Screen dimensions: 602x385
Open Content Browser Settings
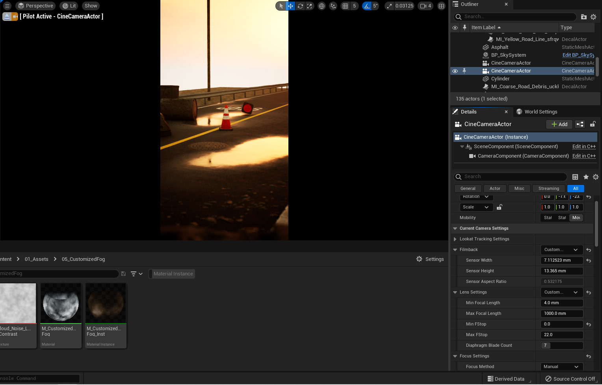tap(430, 259)
